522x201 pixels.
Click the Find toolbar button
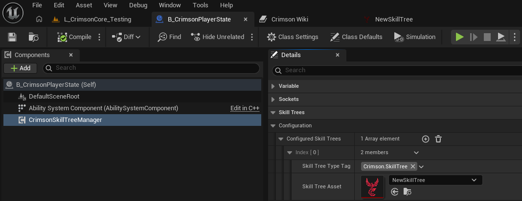click(169, 37)
